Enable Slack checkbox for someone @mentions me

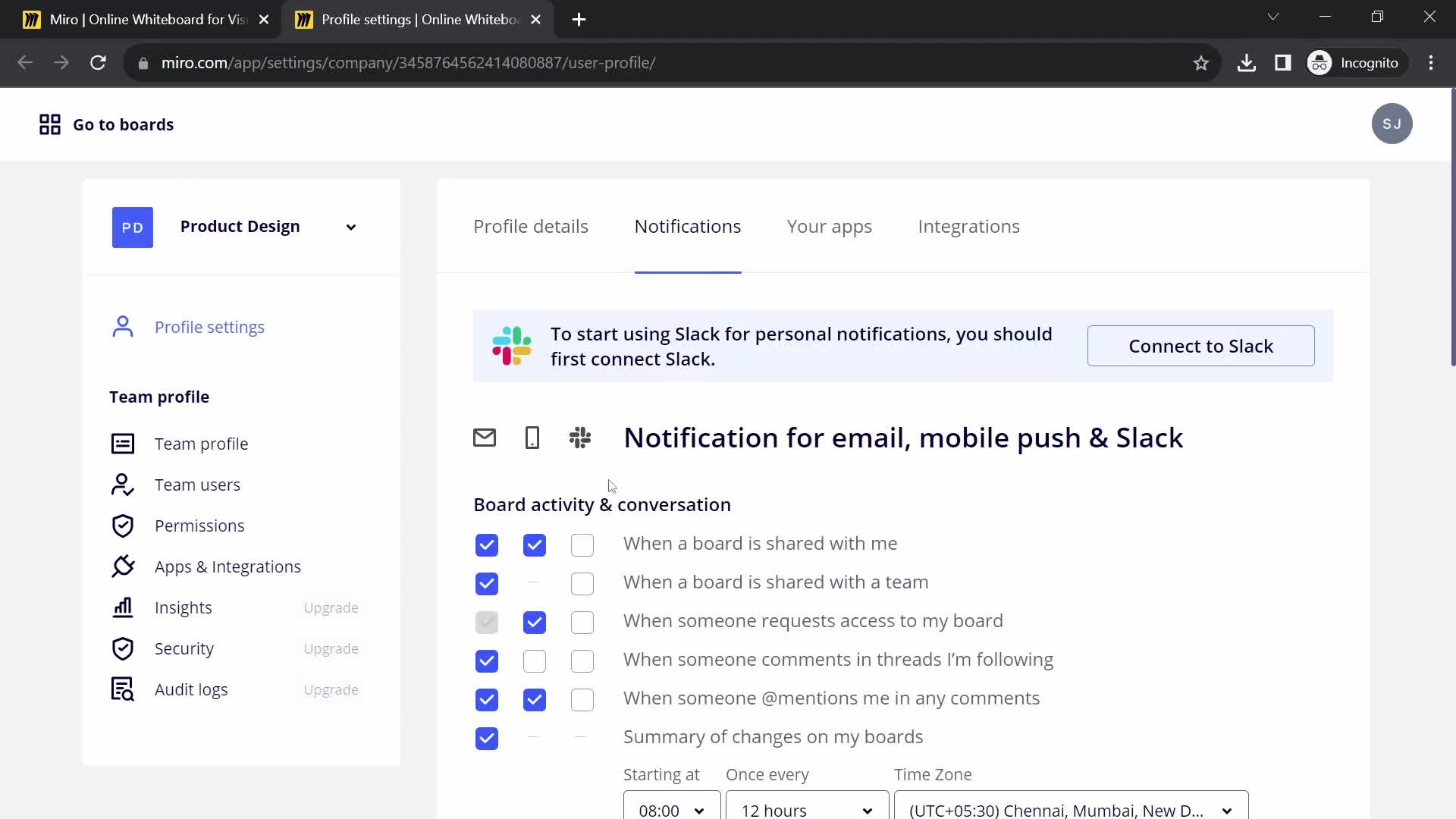point(582,700)
